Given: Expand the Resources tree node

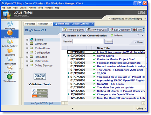Looking at the screenshot, I should 27,57.
